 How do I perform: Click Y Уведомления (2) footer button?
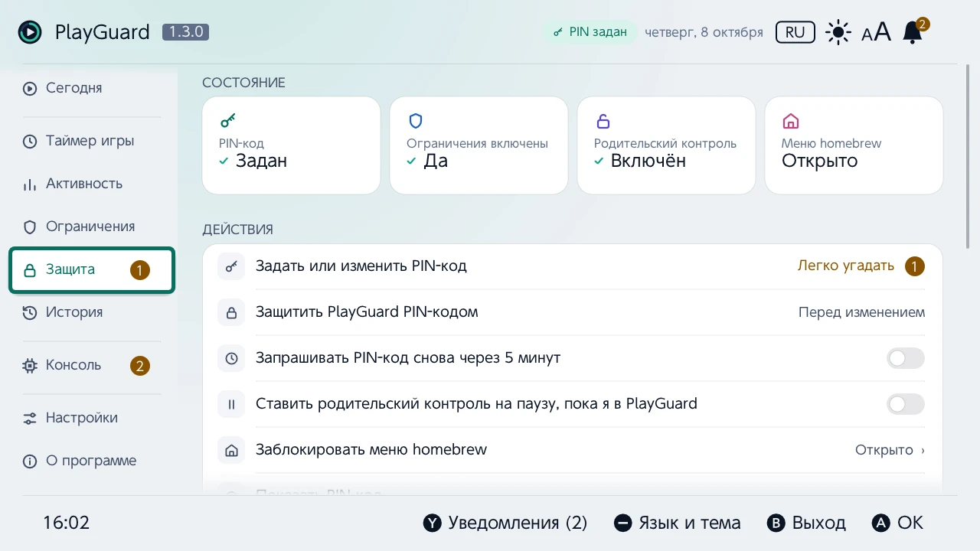(x=505, y=523)
